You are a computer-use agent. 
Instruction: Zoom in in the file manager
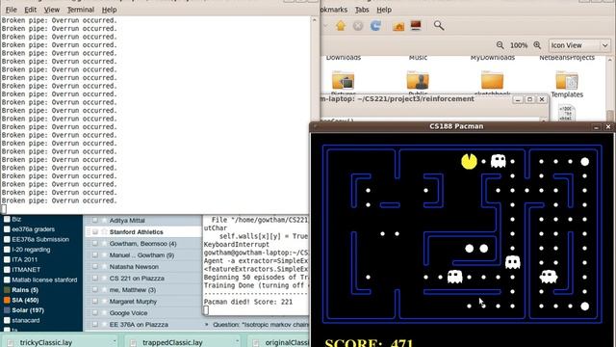(537, 45)
